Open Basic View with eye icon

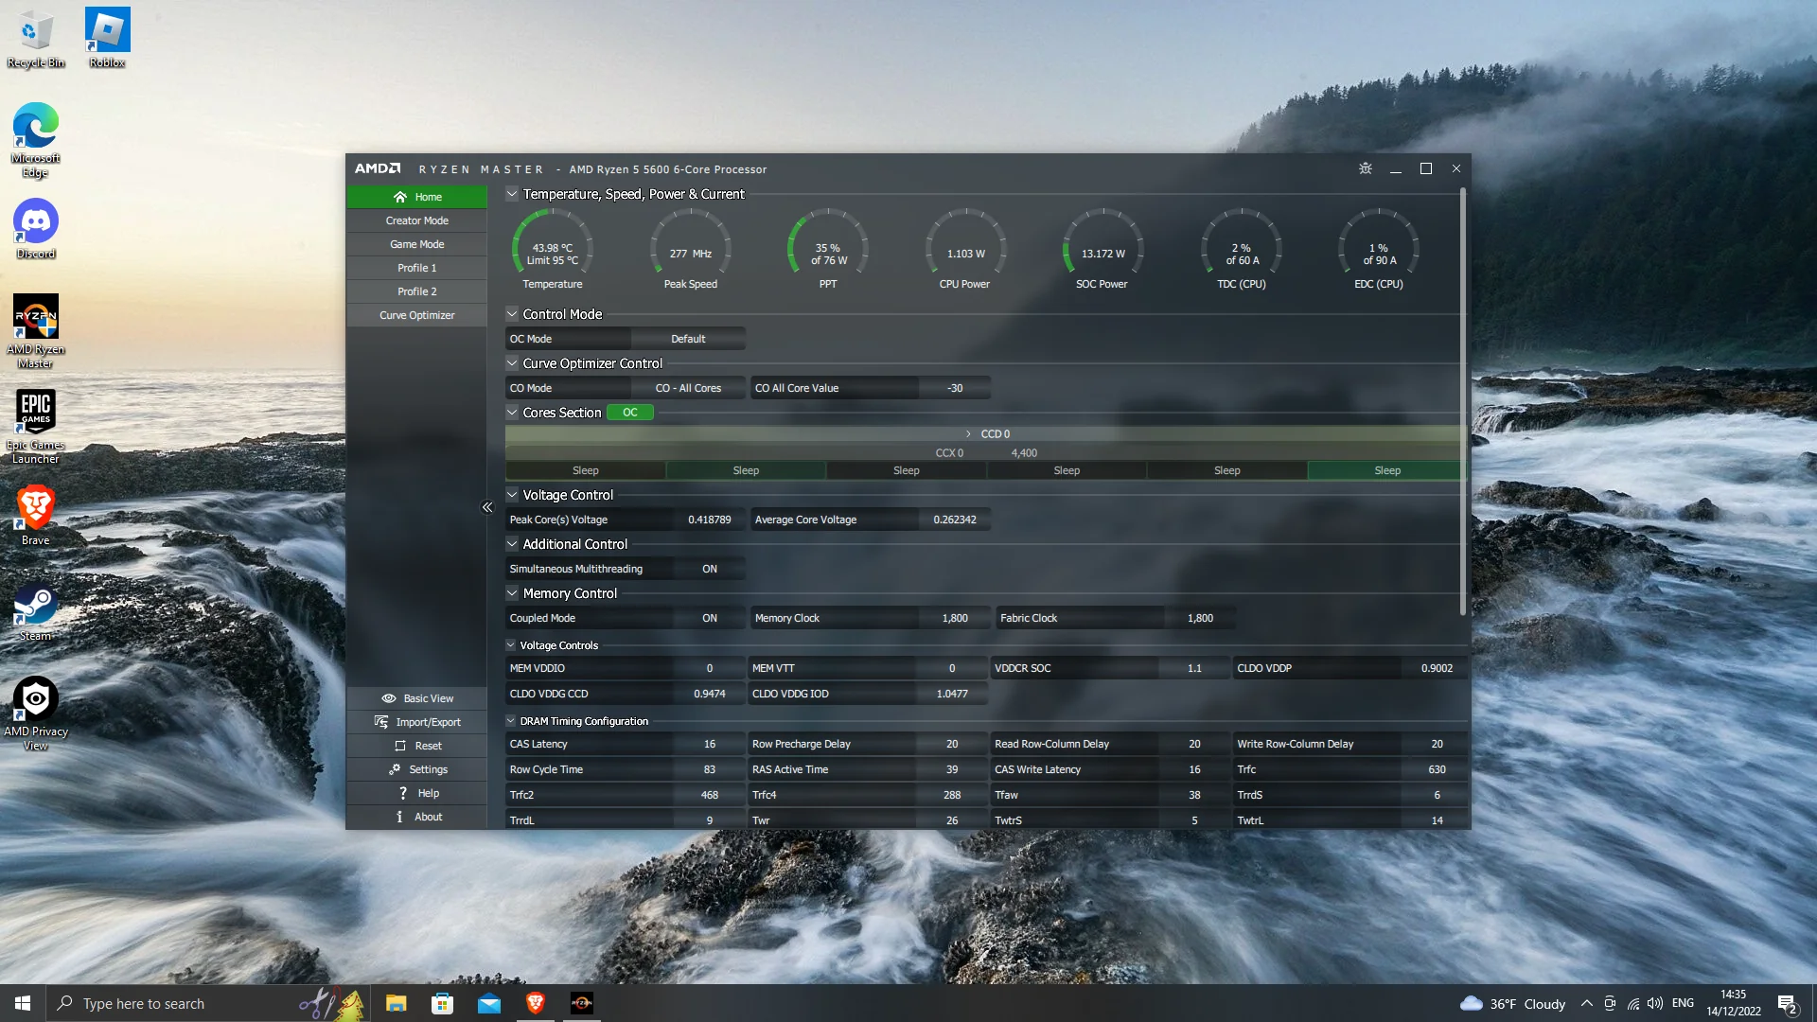point(389,698)
